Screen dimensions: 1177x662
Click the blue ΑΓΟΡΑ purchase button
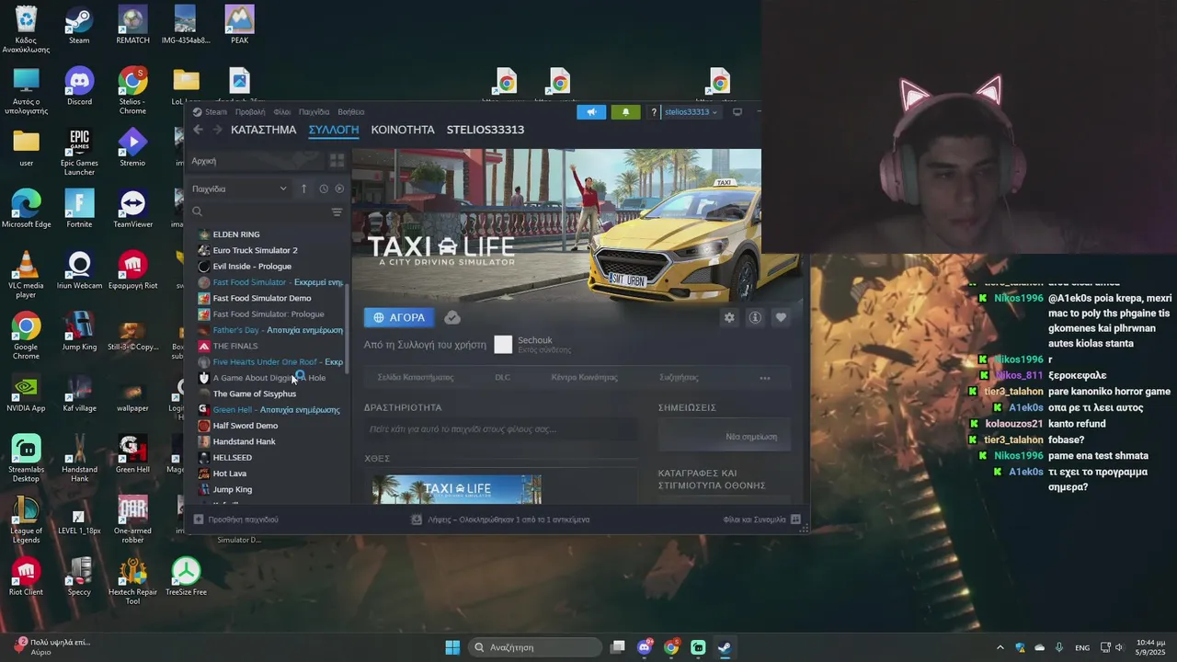(399, 317)
